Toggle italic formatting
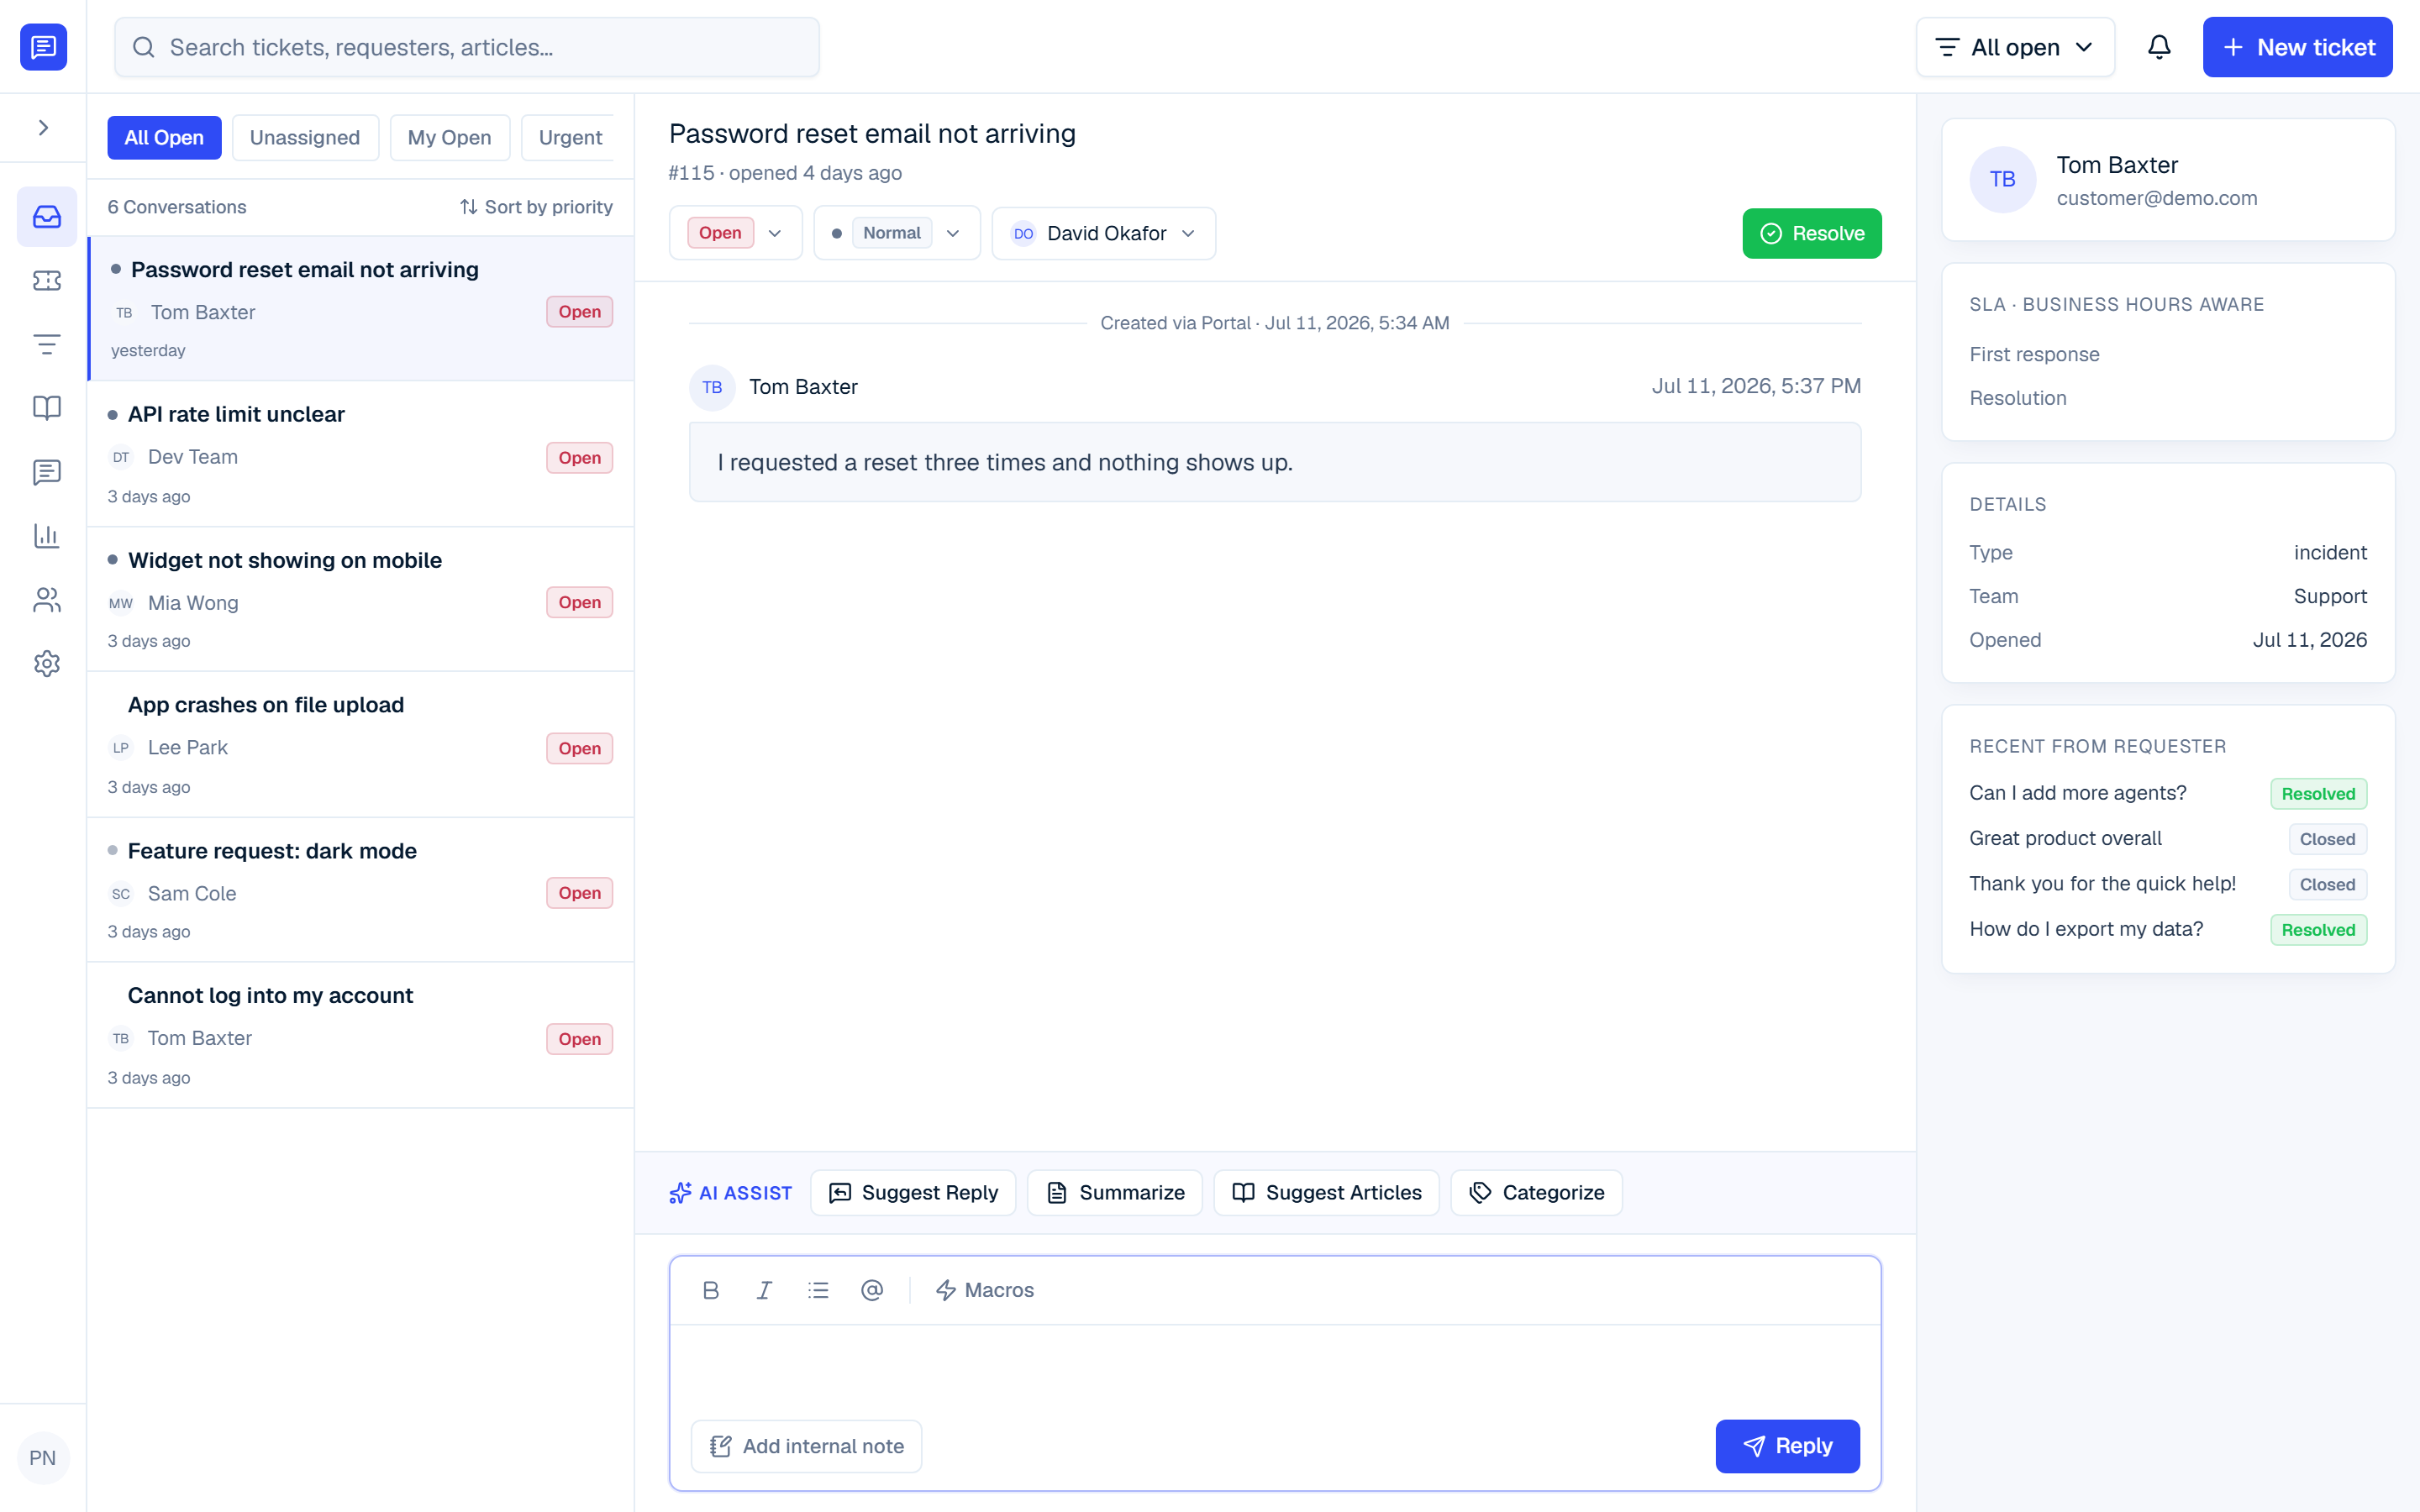This screenshot has width=2420, height=1512. click(764, 1290)
